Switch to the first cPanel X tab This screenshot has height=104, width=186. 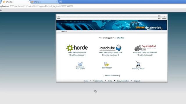point(15,2)
